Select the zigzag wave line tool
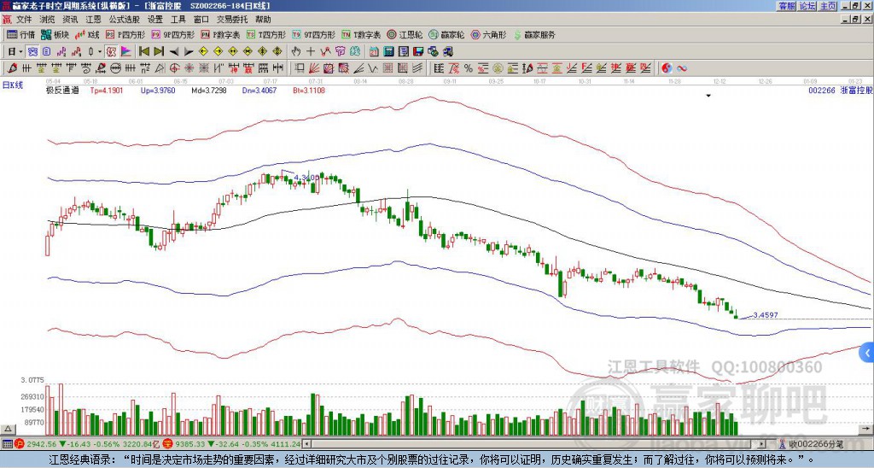The height and width of the screenshot is (468, 874). 372,68
